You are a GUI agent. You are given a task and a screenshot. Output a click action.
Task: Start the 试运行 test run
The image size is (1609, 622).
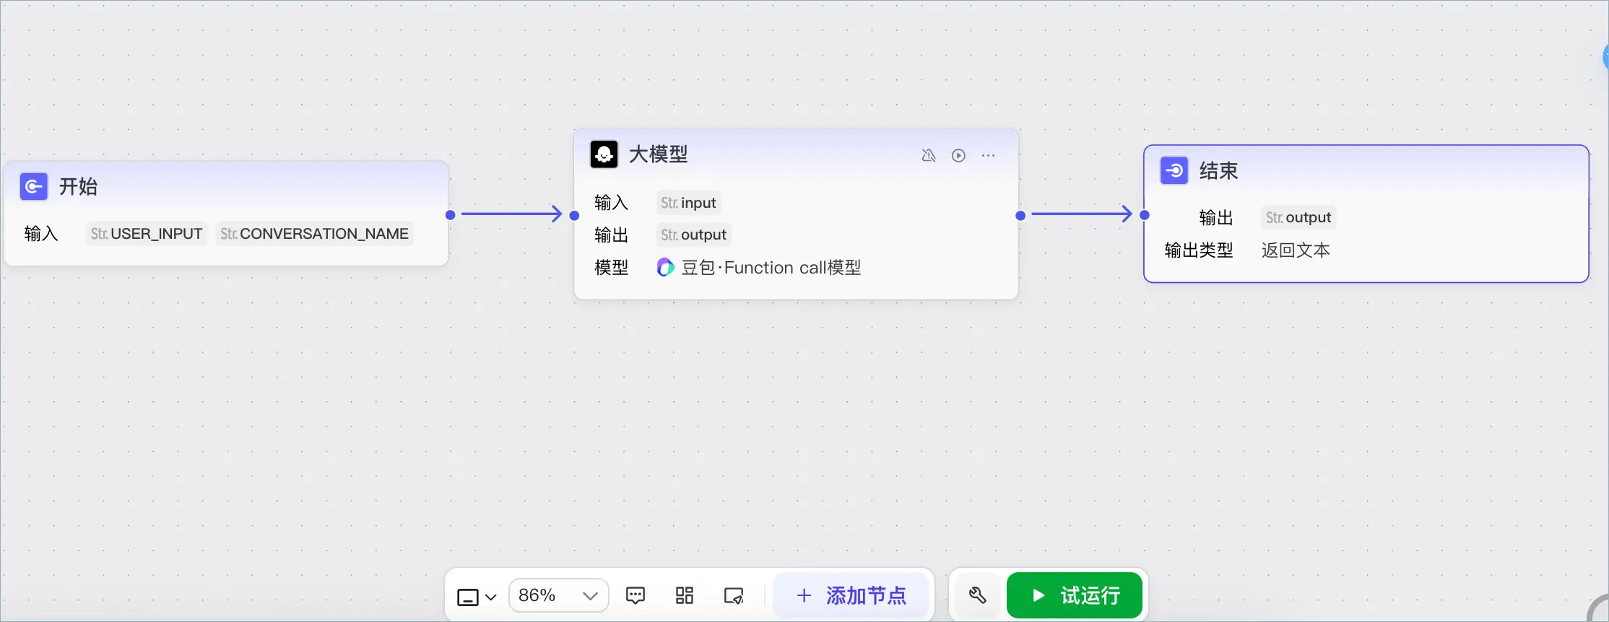pyautogui.click(x=1075, y=595)
